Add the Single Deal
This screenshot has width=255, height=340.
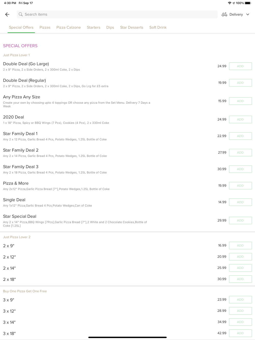(x=240, y=202)
